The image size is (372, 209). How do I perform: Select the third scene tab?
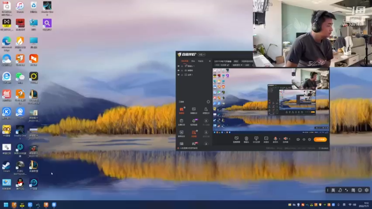coord(201,61)
